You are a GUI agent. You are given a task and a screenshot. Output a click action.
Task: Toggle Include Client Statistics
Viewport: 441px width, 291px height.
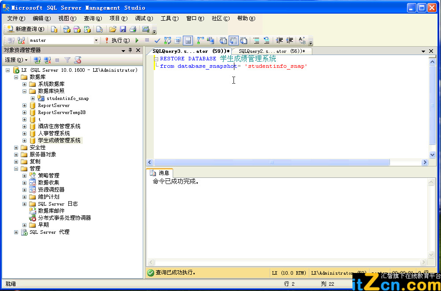pyautogui.click(x=211, y=41)
